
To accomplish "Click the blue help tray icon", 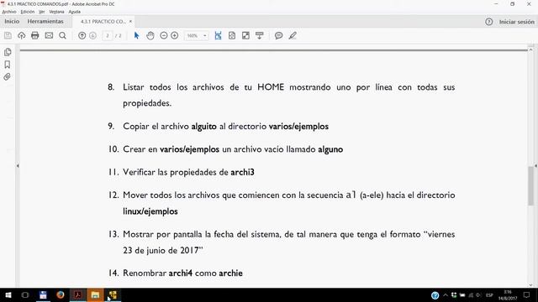I will click(x=435, y=295).
